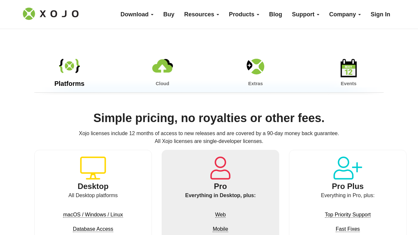Image resolution: width=418 pixels, height=235 pixels.
Task: Click the Extras plus-badge icon
Action: (x=255, y=67)
